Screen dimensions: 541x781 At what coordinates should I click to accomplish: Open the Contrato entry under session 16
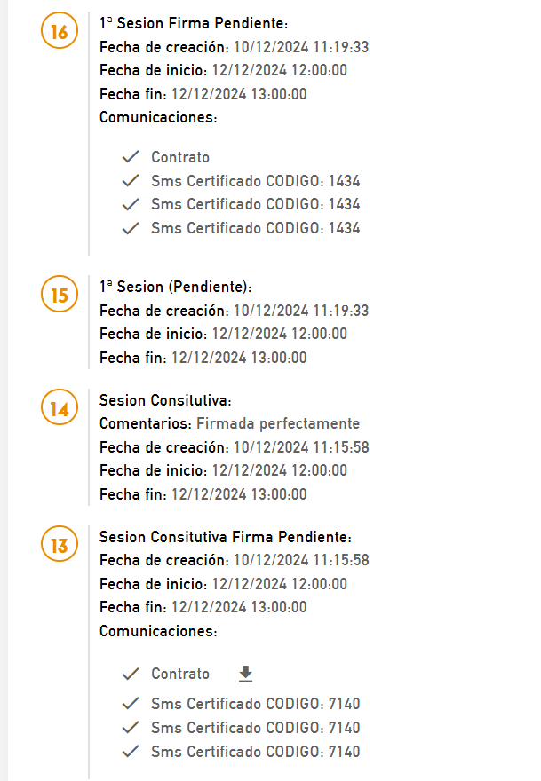pyautogui.click(x=180, y=157)
